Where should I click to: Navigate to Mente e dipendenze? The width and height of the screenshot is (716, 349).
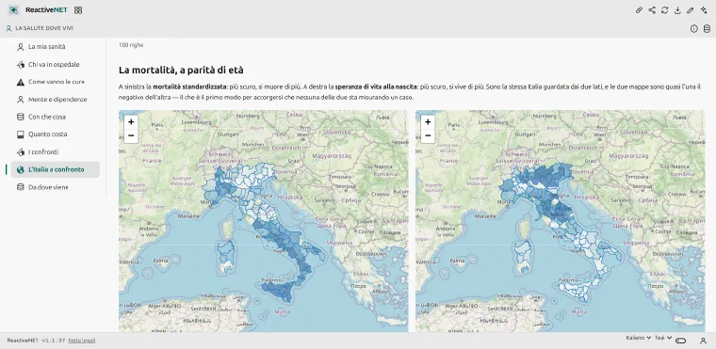(56, 100)
